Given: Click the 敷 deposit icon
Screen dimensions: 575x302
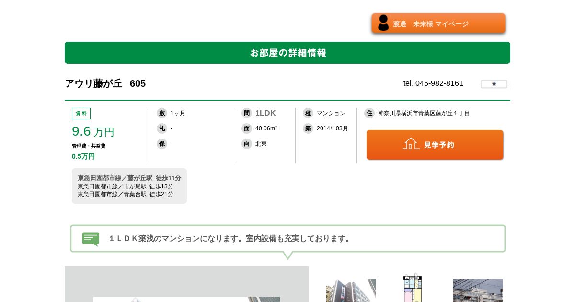Looking at the screenshot, I should coord(162,113).
